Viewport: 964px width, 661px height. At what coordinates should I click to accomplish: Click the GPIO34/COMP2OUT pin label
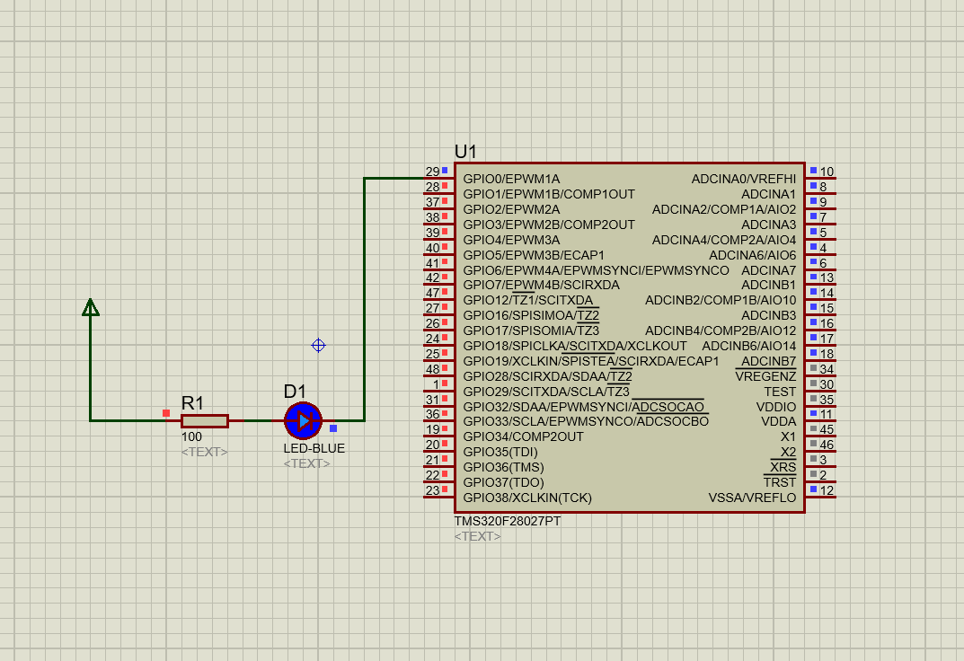tap(523, 436)
